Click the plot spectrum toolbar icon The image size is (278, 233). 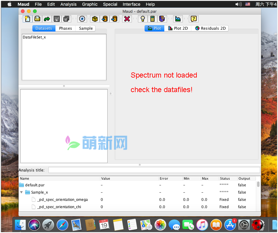coord(178,19)
